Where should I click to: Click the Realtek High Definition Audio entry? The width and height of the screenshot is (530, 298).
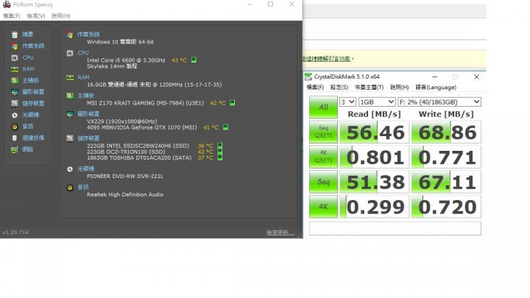(x=125, y=194)
